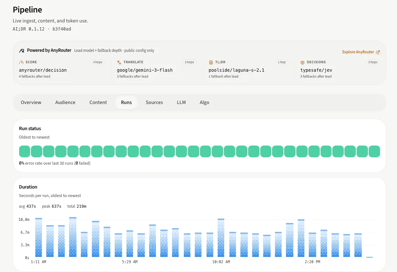Click '1 fallback after lead' under TL;DR

pyautogui.click(x=223, y=76)
